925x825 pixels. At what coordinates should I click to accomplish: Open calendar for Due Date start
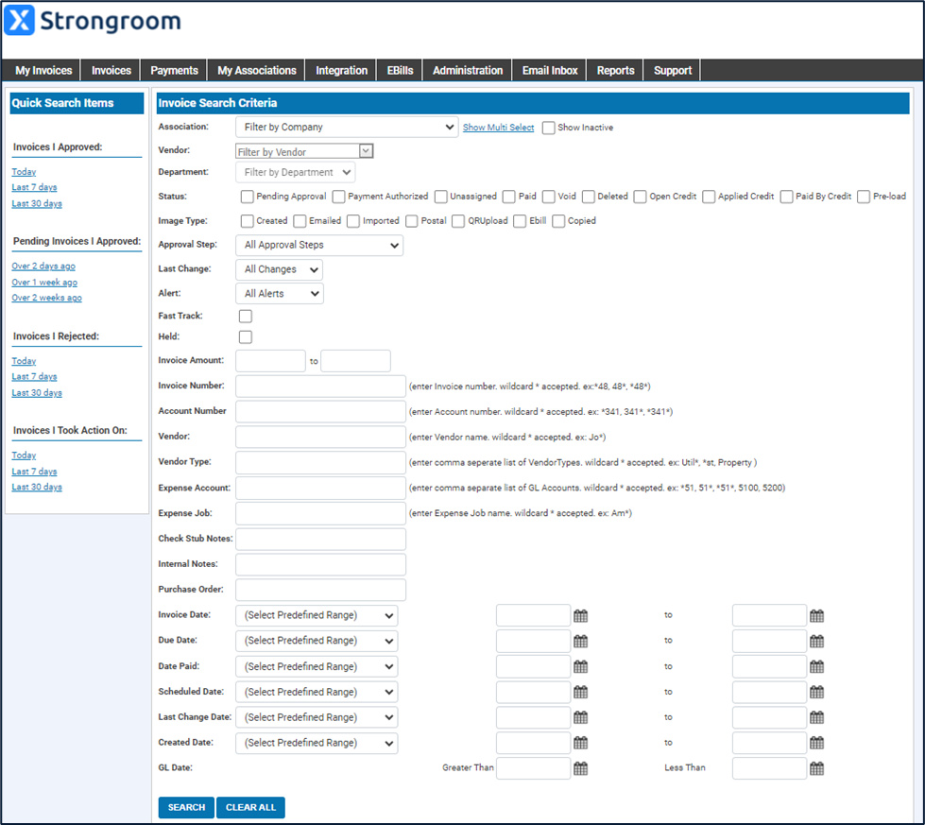tap(580, 641)
